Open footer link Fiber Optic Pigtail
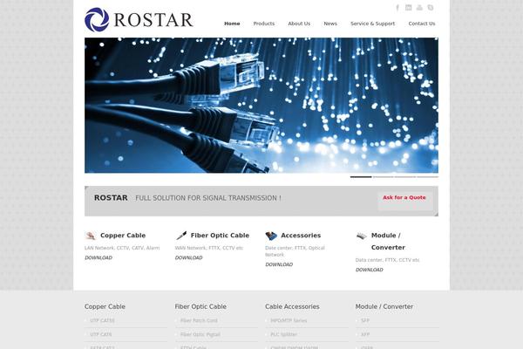Image resolution: width=523 pixels, height=349 pixels. tap(200, 334)
